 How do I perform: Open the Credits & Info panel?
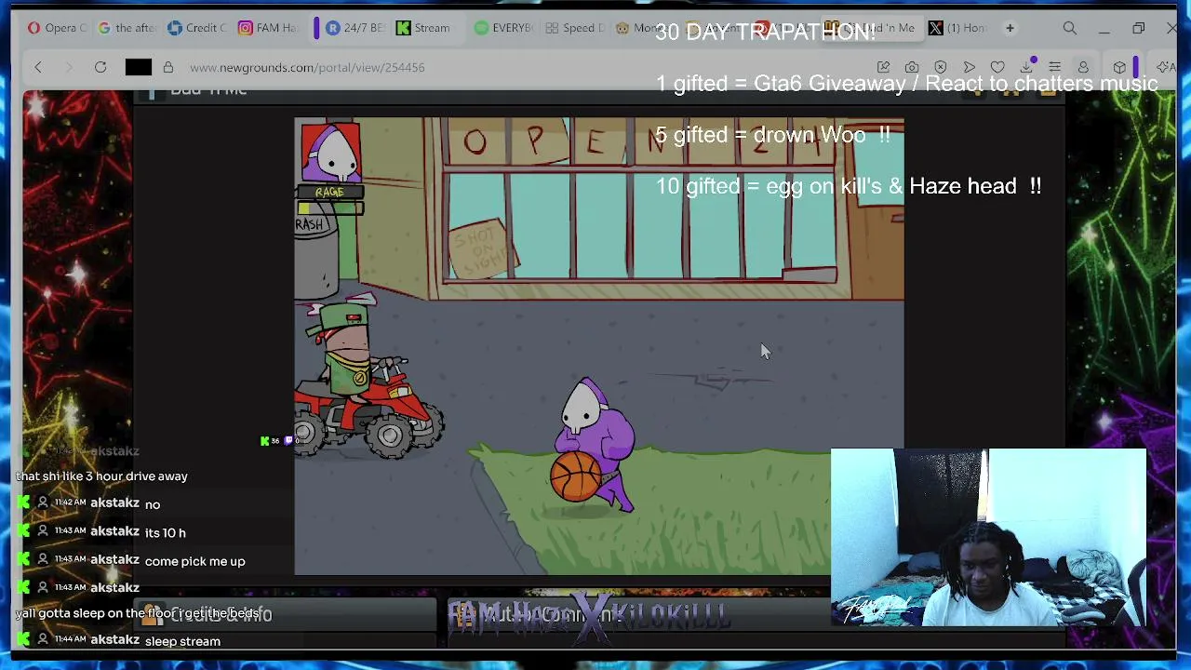point(285,614)
